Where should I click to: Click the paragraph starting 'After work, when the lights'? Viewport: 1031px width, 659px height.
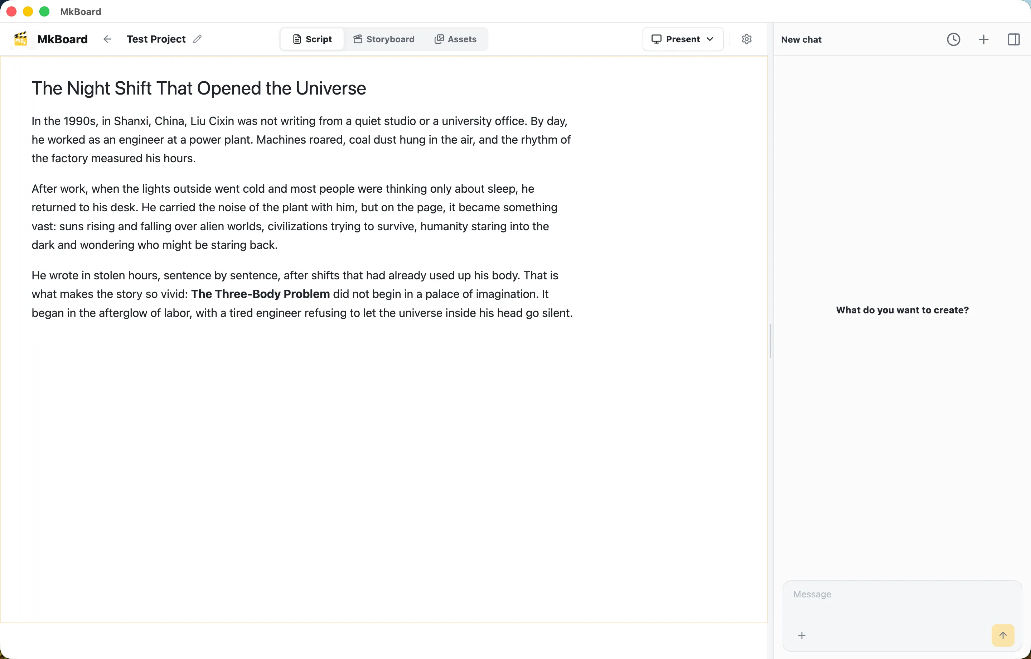coord(295,217)
